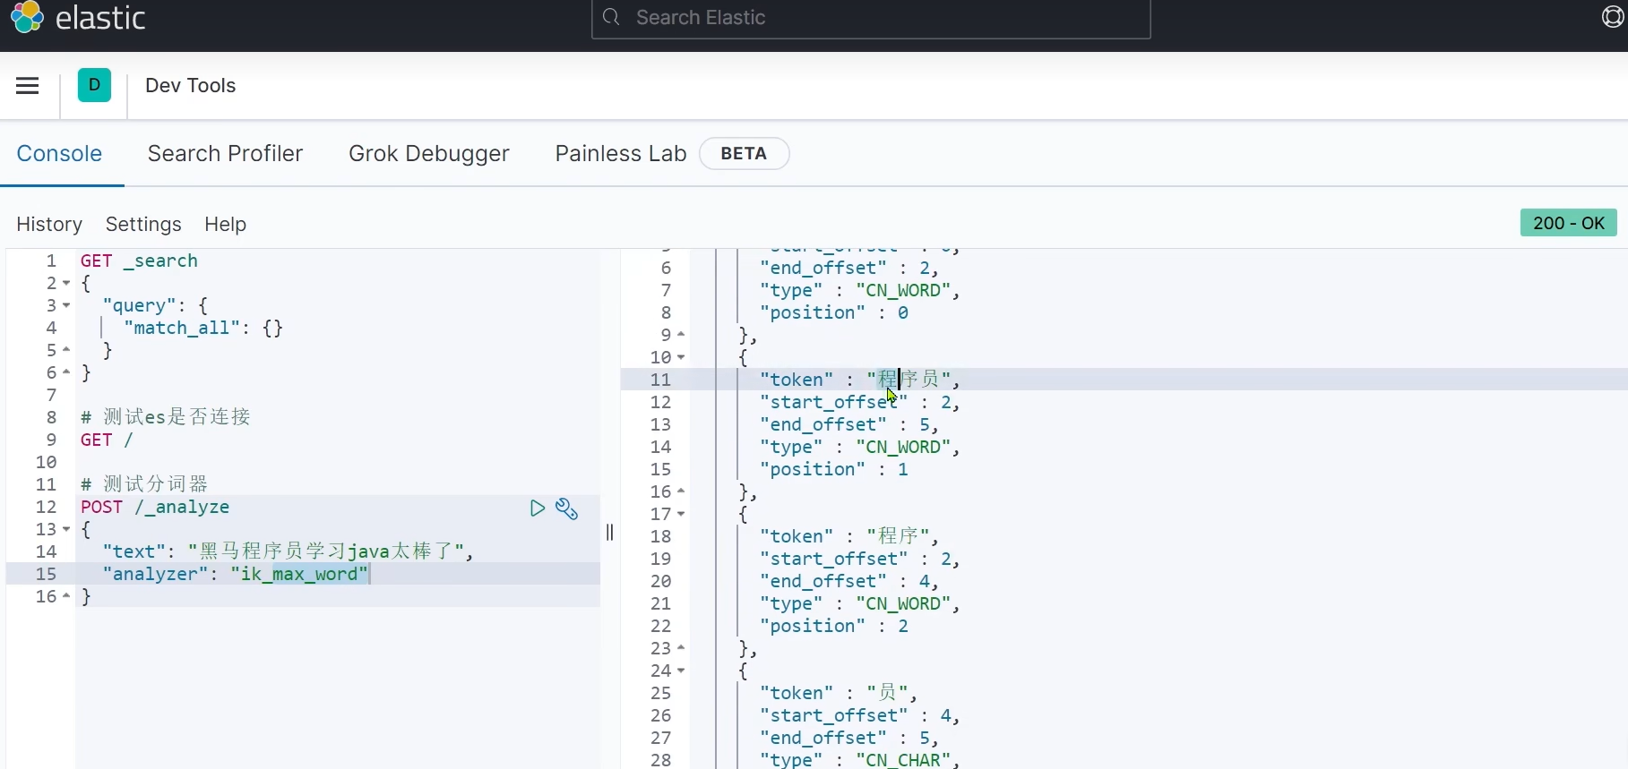Click the response line "end_offset" : 4
This screenshot has height=769, width=1628.
pyautogui.click(x=849, y=581)
